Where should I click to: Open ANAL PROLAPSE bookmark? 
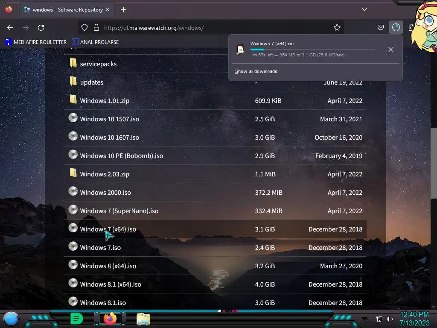(x=95, y=42)
